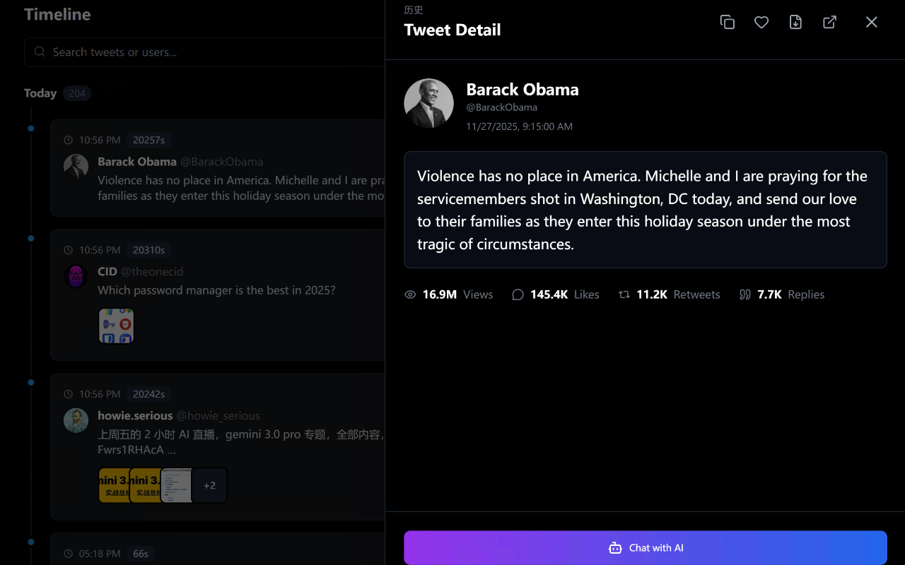Click Barack Obama's small avatar in the timeline
This screenshot has width=905, height=565.
tap(76, 167)
